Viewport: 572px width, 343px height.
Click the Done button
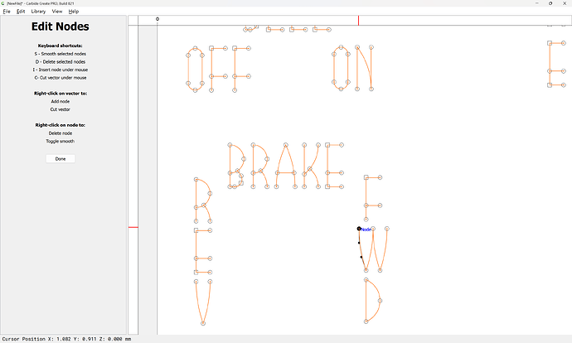[61, 158]
